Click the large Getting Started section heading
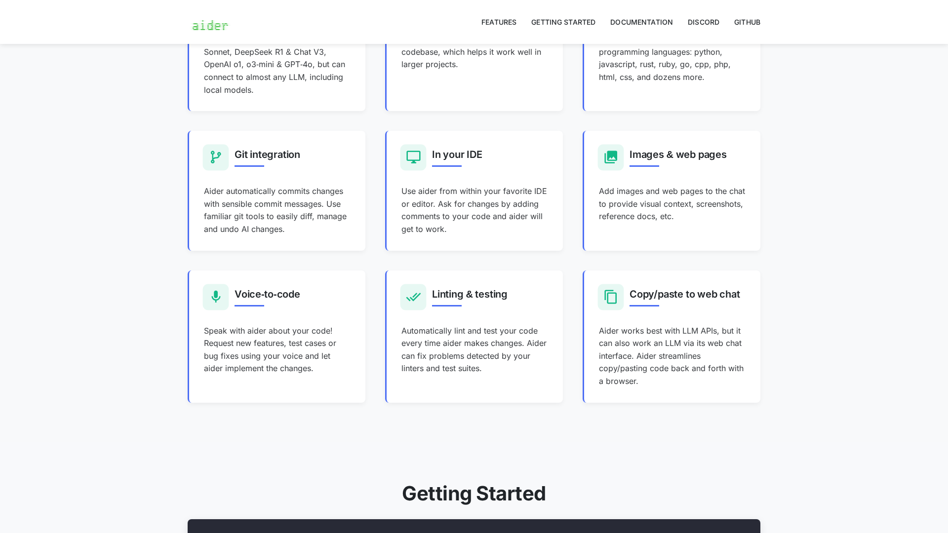 point(474,494)
